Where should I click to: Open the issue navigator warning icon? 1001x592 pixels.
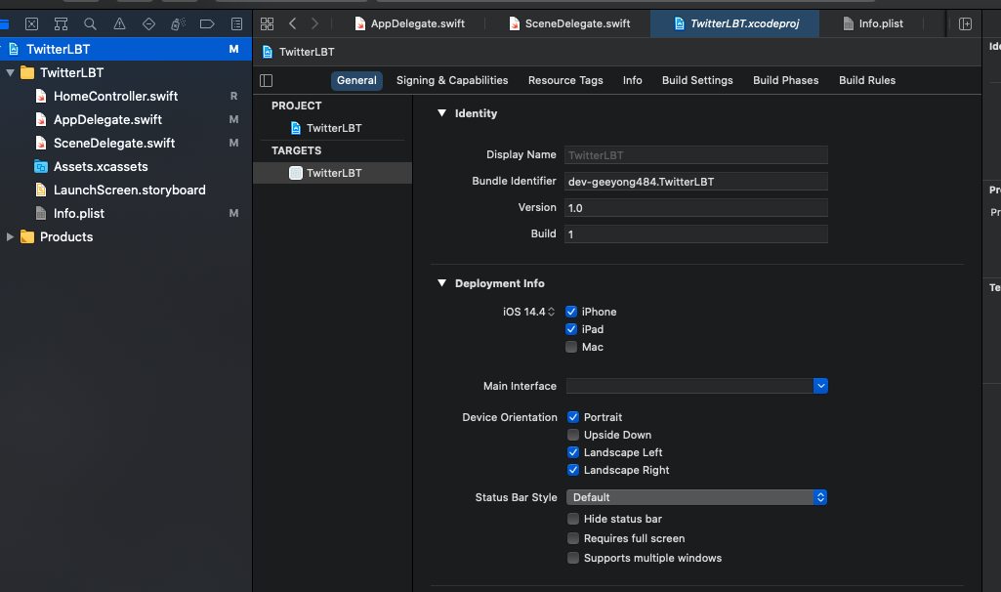tap(119, 24)
